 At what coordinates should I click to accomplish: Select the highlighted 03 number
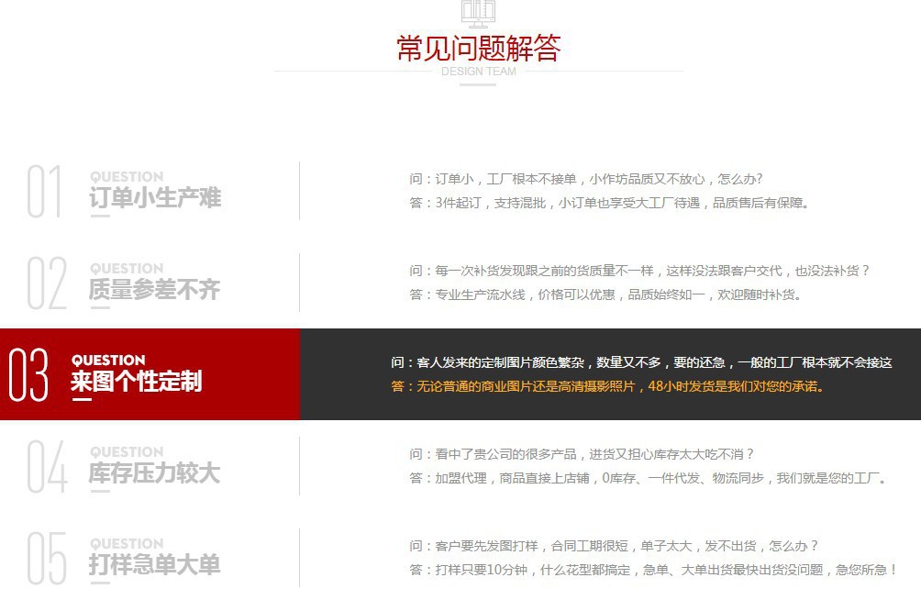[x=28, y=374]
